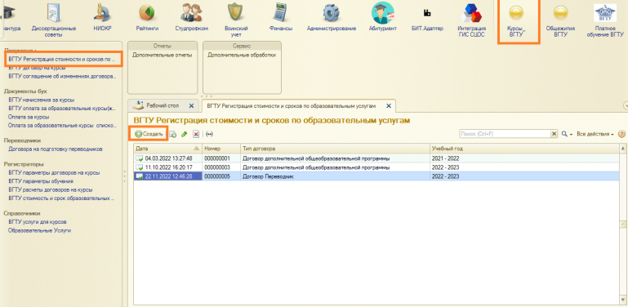Click the 2021 - 2022 academic year cell
The width and height of the screenshot is (628, 307).
click(x=524, y=158)
